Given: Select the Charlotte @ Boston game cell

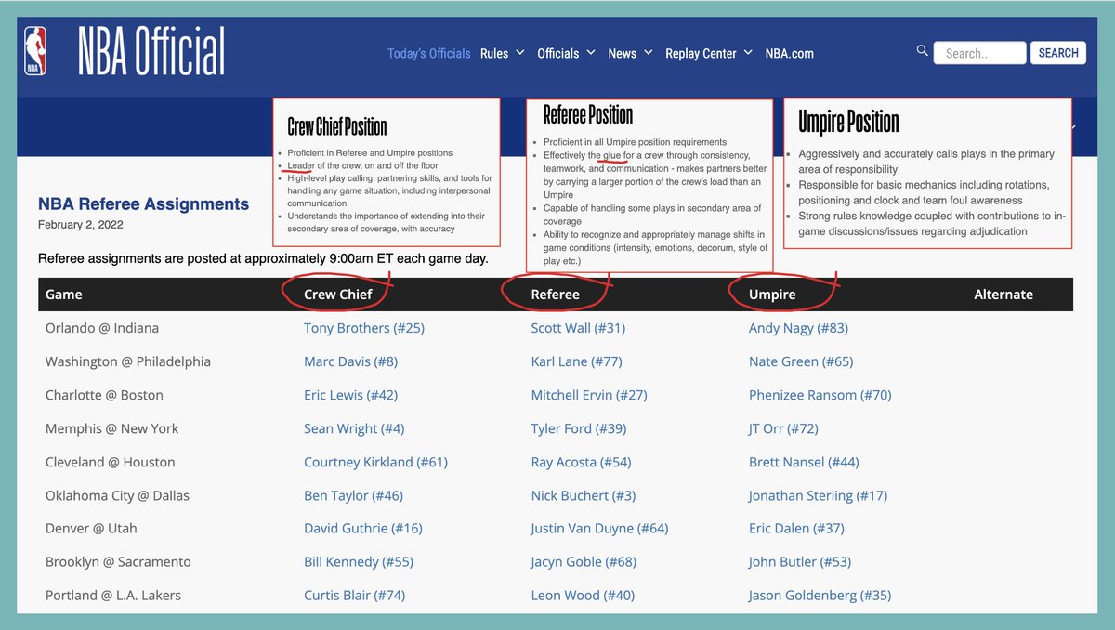Looking at the screenshot, I should tap(104, 395).
